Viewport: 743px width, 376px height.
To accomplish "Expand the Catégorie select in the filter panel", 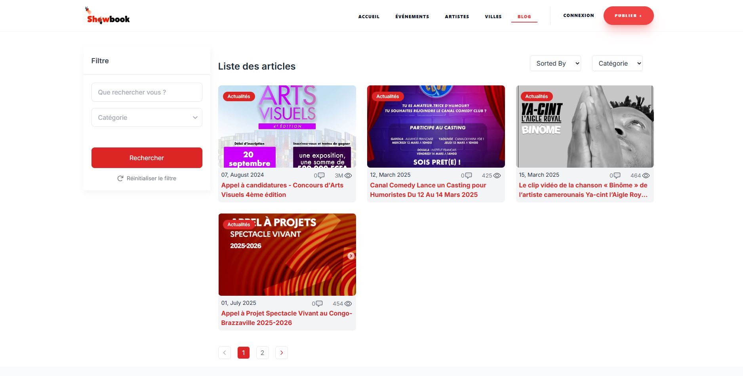I will pos(147,117).
